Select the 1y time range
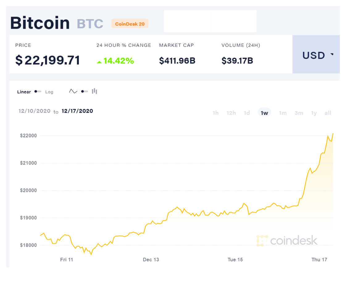The height and width of the screenshot is (286, 346). click(x=314, y=113)
